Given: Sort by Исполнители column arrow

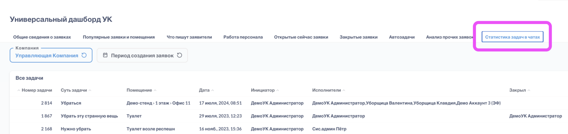Looking at the screenshot, I should click(344, 90).
